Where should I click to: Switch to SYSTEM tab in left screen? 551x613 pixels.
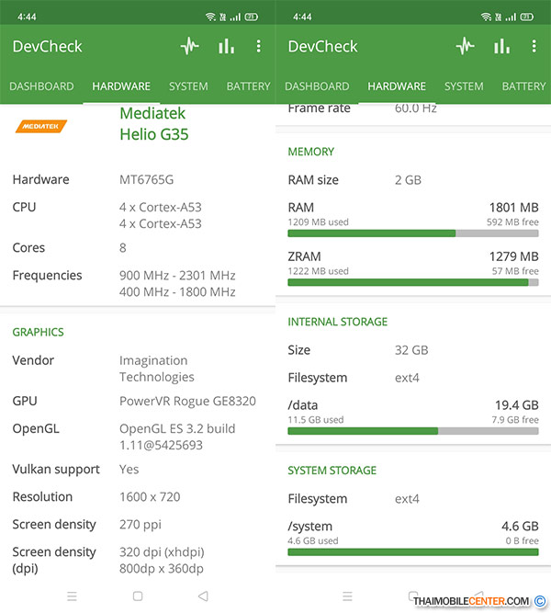click(x=188, y=86)
